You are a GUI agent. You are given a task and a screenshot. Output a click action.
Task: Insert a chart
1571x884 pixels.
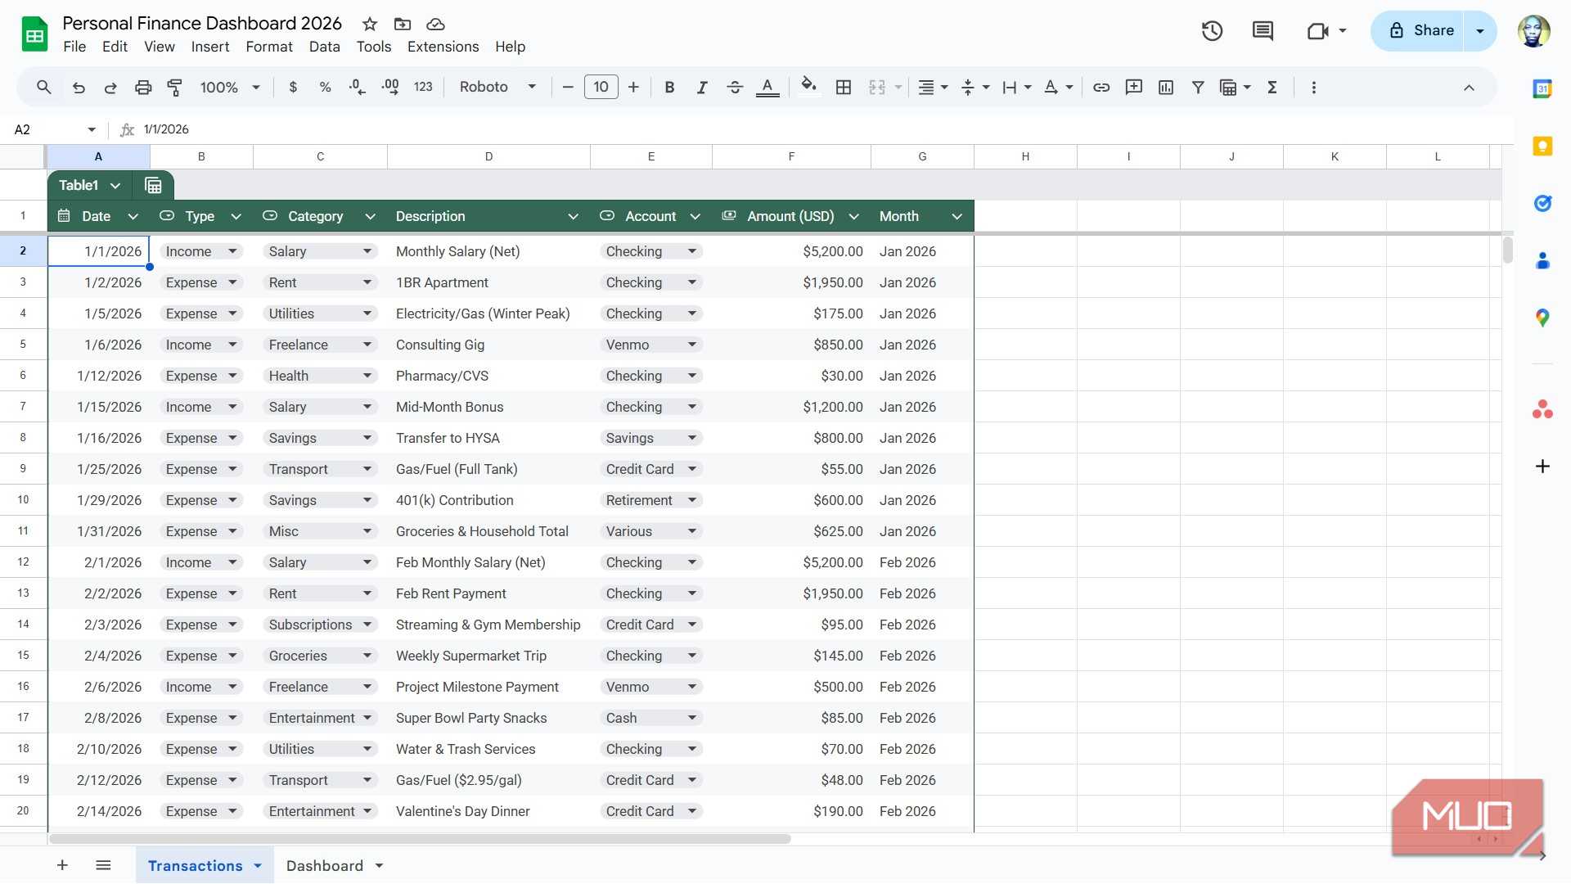coord(1165,87)
